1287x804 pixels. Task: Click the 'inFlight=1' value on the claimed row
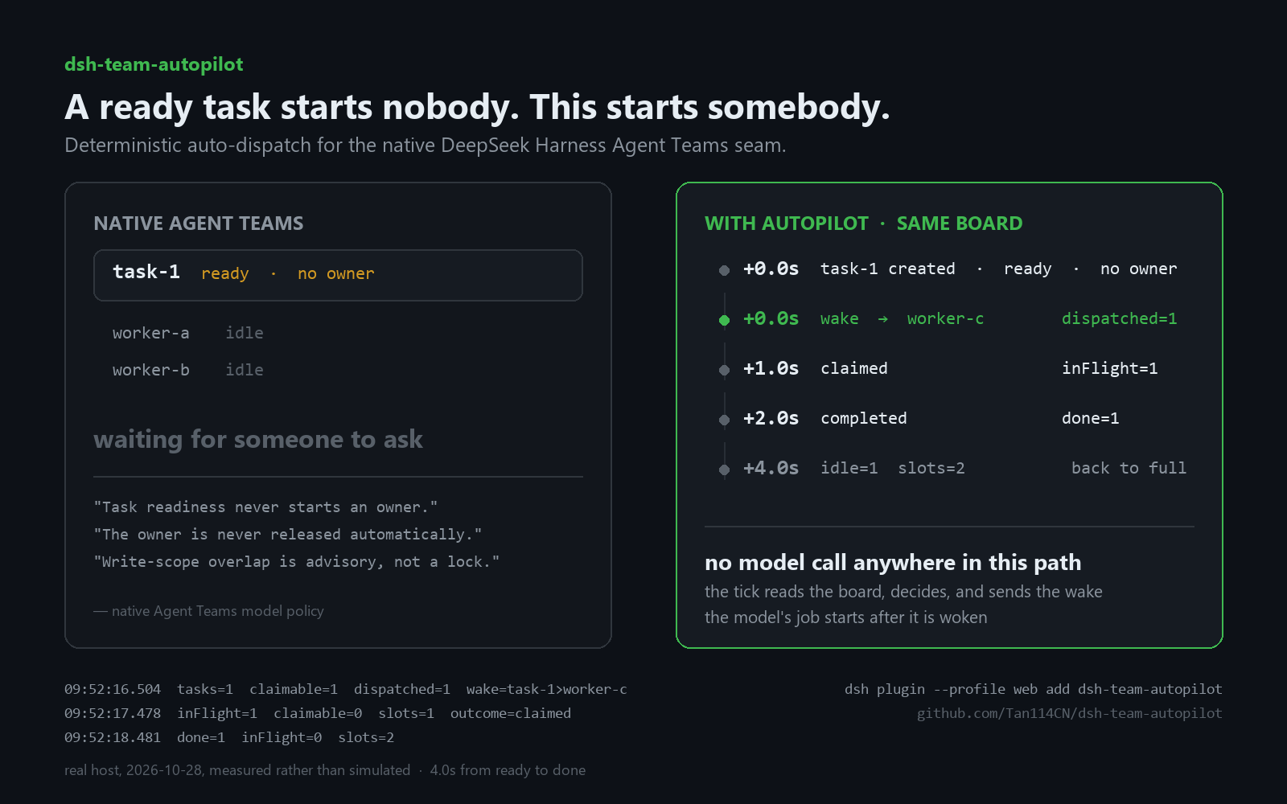(1109, 368)
